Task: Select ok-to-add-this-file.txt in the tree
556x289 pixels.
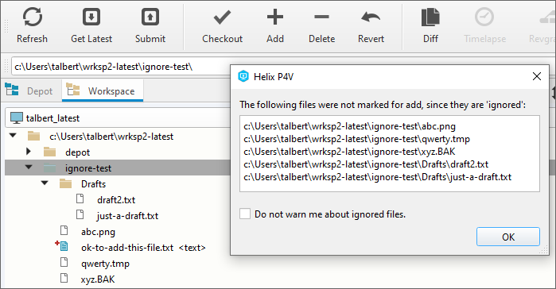Action: [127, 248]
